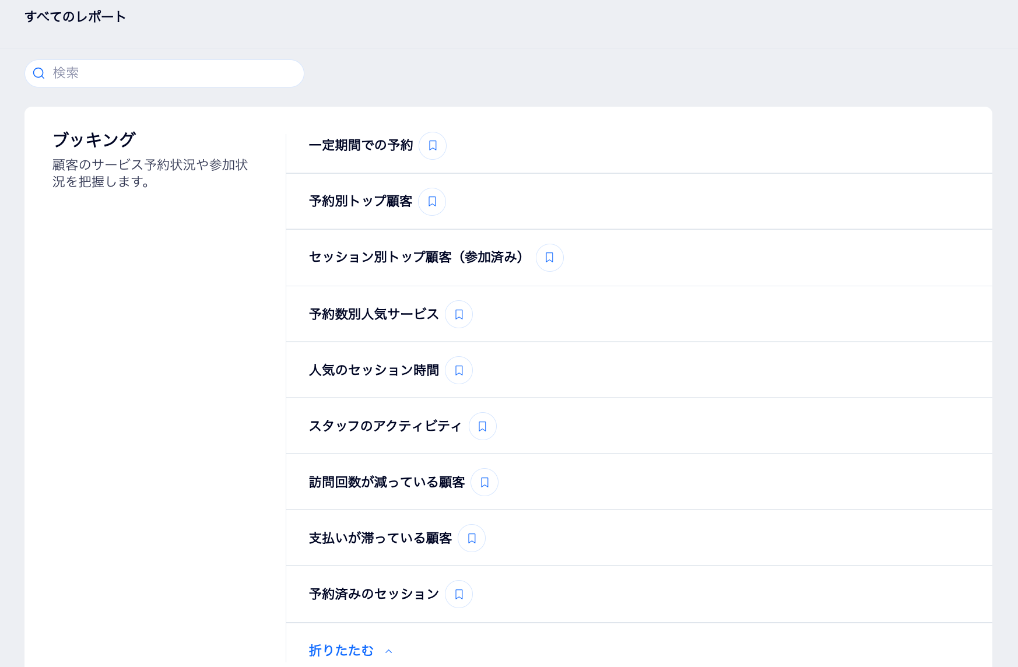Image resolution: width=1018 pixels, height=667 pixels.
Task: Open the 訪問回数が減っている顧客 report
Action: pos(388,482)
